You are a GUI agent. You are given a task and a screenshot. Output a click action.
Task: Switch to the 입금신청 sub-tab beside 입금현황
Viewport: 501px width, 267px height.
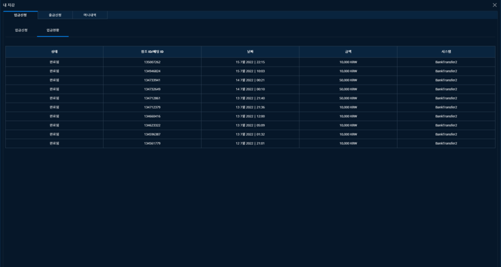(x=21, y=30)
